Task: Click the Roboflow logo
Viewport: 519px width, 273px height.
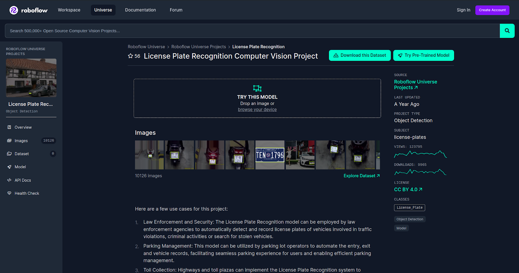Action: click(29, 10)
